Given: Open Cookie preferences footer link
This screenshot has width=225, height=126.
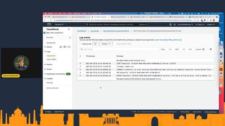Looking at the screenshot, I should tap(210, 112).
